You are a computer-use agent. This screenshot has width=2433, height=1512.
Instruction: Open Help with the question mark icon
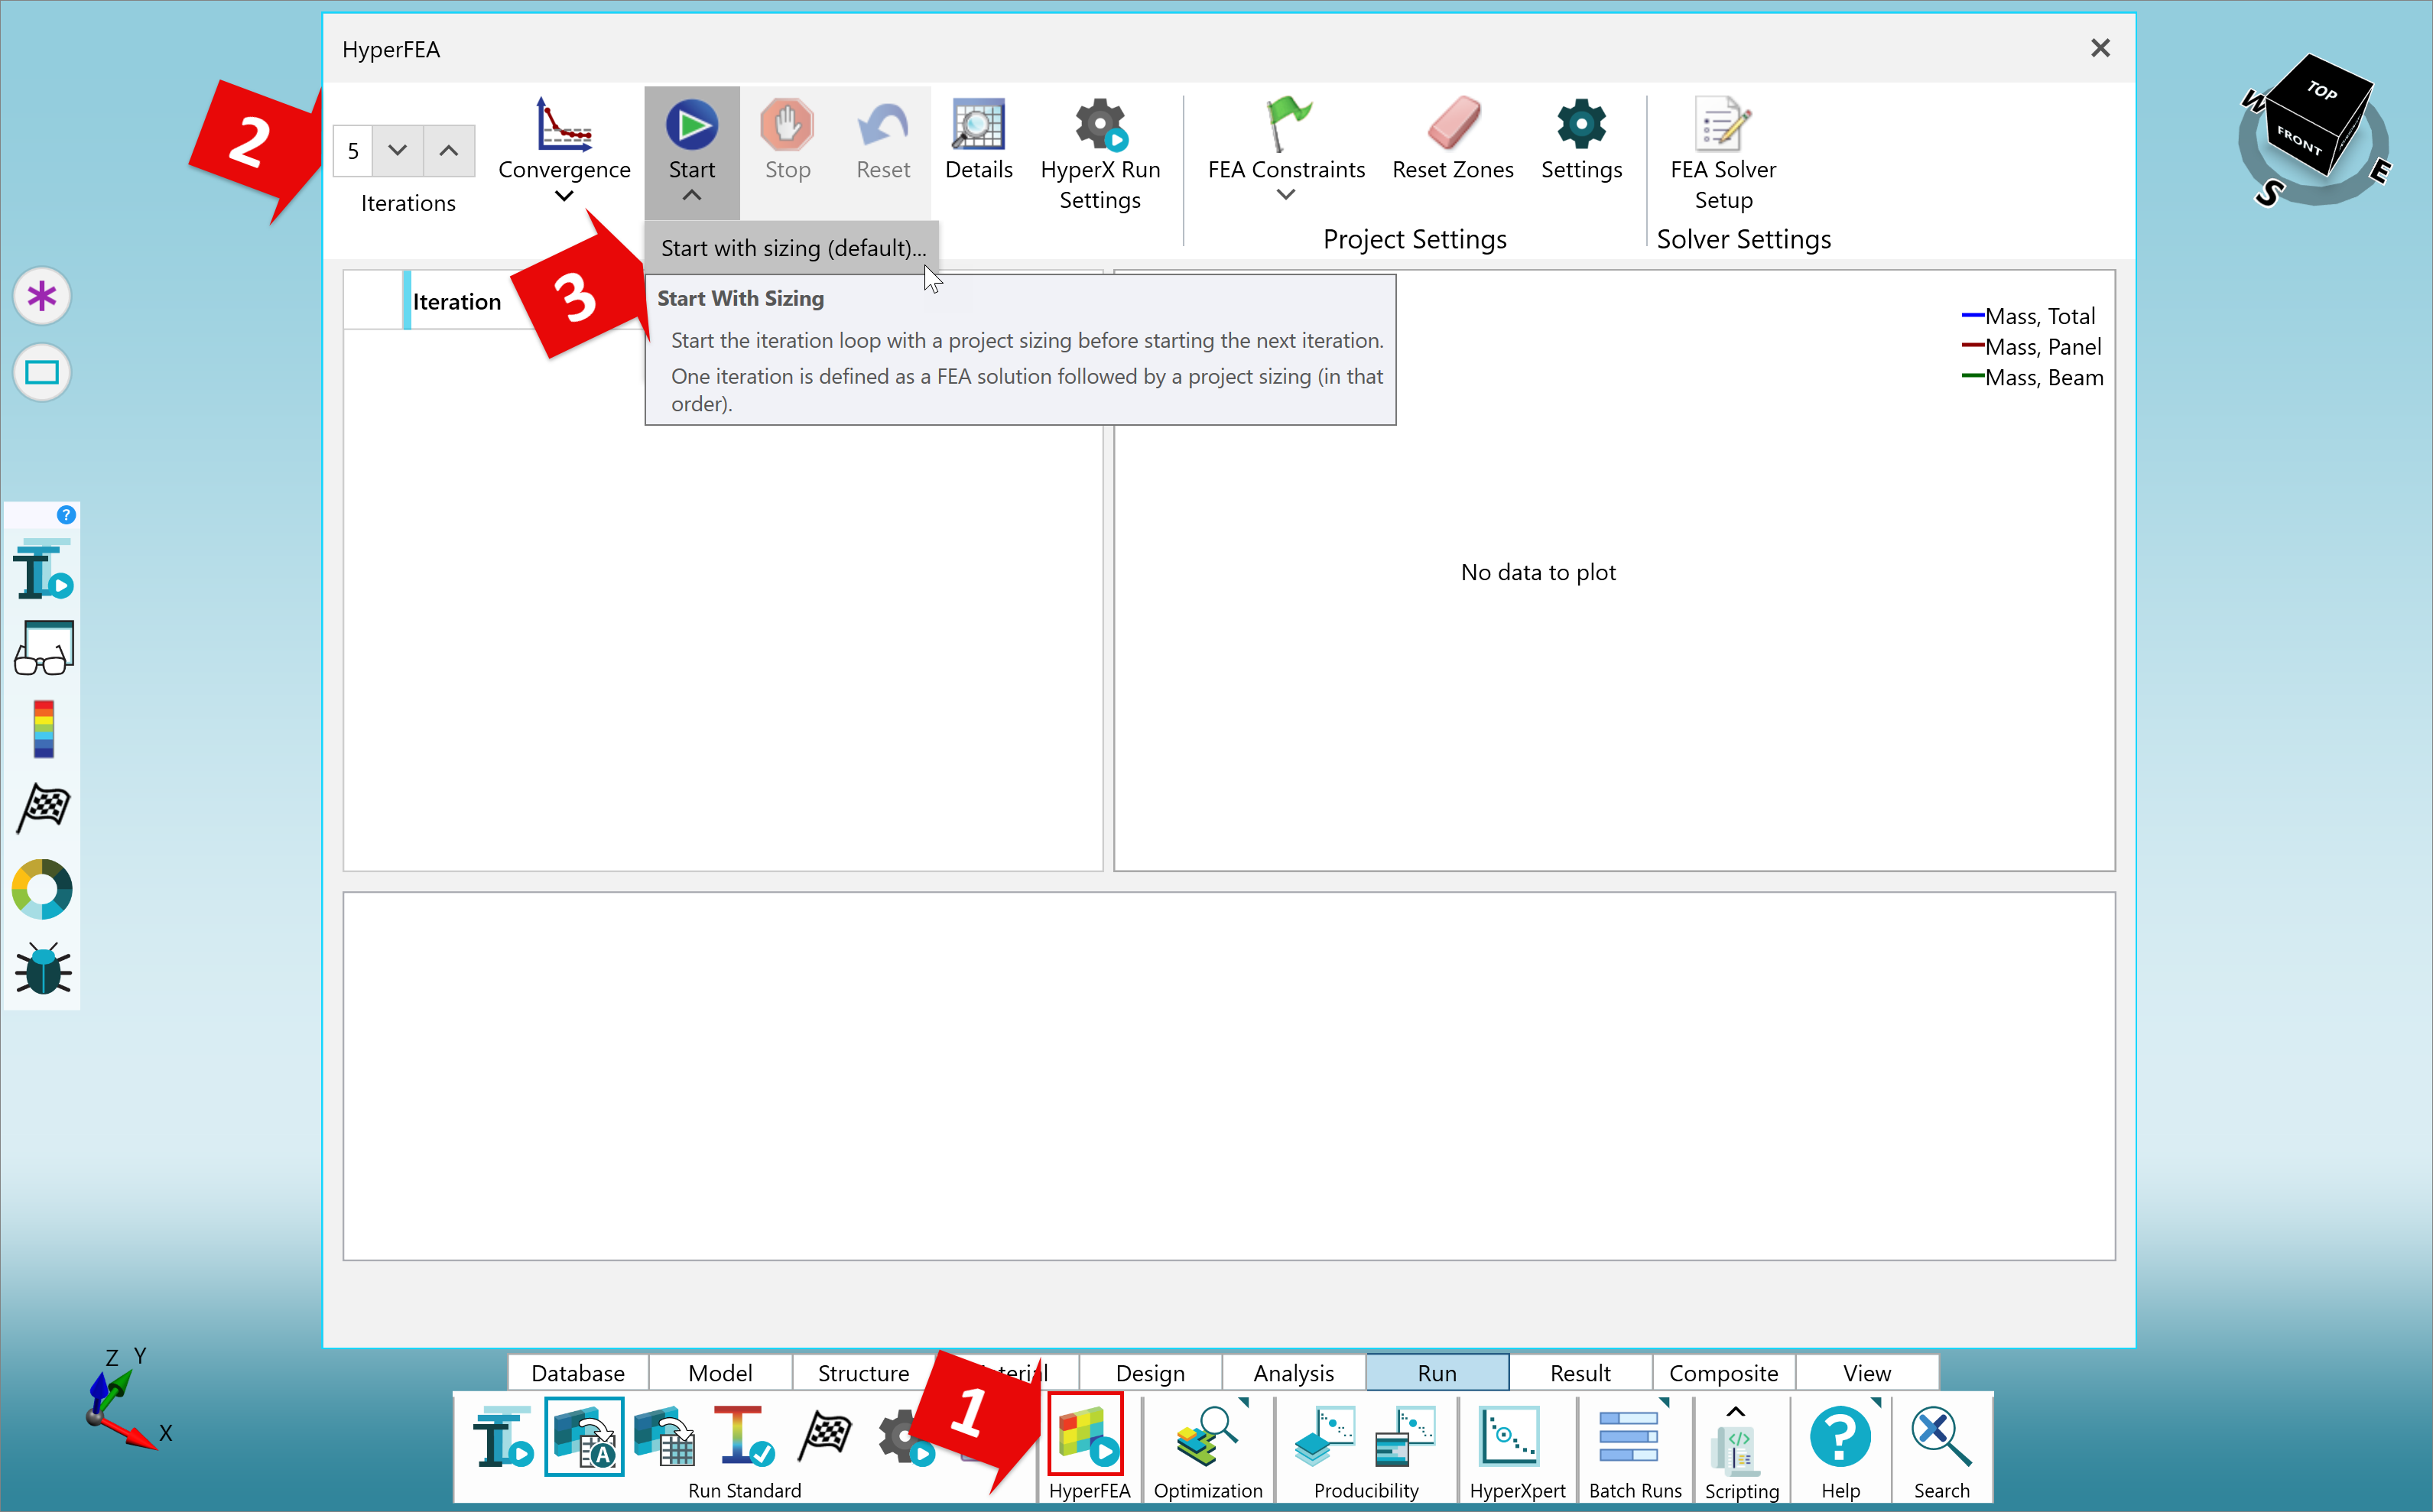(x=1840, y=1437)
